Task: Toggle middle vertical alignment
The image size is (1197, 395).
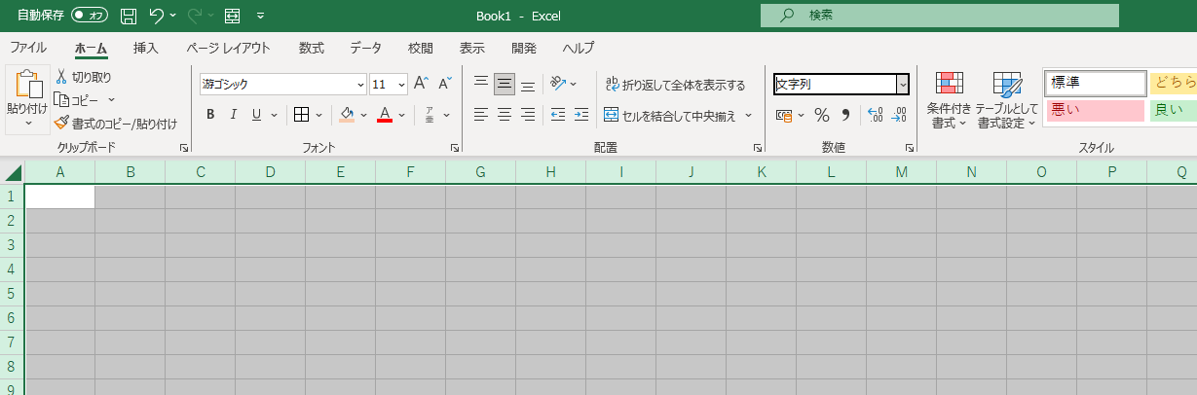Action: tap(505, 84)
